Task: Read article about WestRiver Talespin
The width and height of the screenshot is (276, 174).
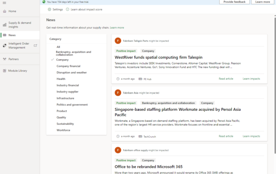Action: coord(226,79)
